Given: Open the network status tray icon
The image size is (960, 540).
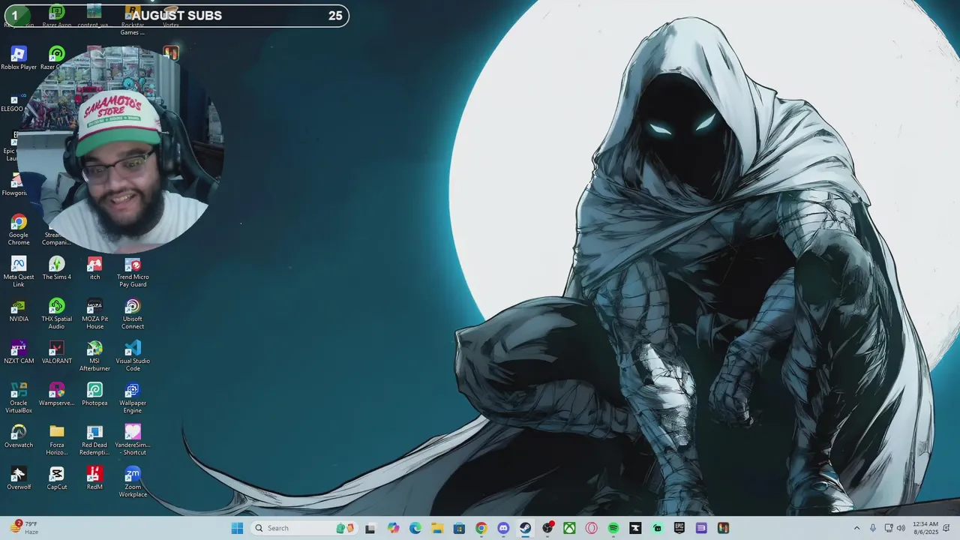Looking at the screenshot, I should tap(889, 528).
